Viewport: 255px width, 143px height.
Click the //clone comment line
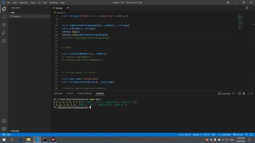(66, 47)
